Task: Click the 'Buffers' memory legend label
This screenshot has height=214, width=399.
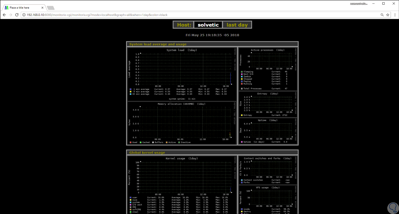Action: (x=159, y=142)
